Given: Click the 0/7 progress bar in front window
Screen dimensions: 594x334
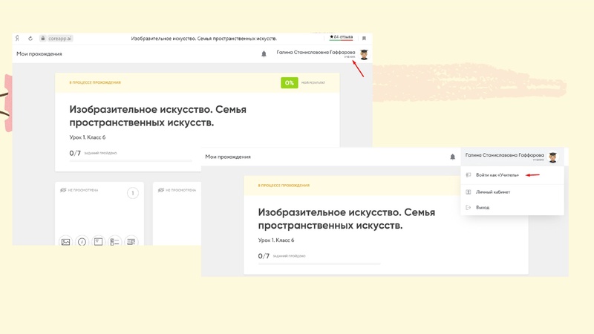Looking at the screenshot, I should pos(319,264).
